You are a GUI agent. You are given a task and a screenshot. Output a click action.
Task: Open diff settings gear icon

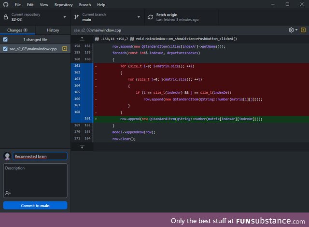291,30
